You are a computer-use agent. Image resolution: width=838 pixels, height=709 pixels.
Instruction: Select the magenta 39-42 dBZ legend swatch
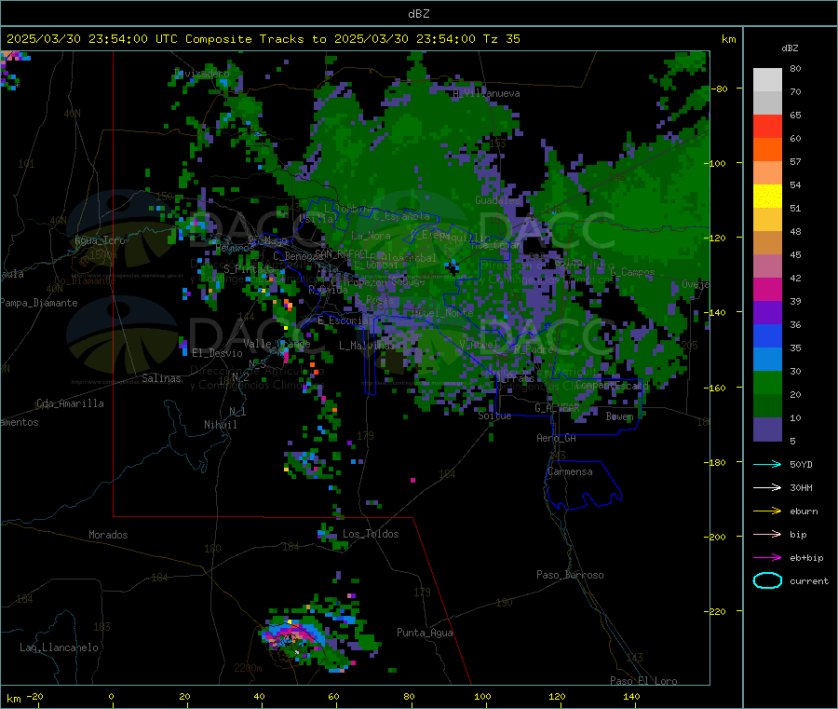767,289
